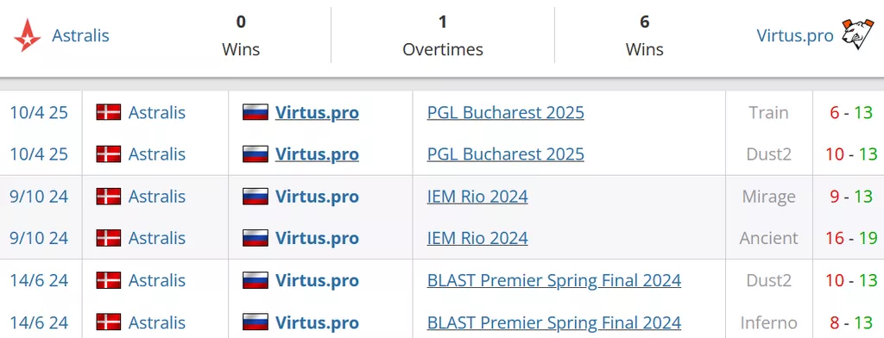Click Russian flag in Mirage match row
Viewport: 884px width, 338px height.
point(256,196)
